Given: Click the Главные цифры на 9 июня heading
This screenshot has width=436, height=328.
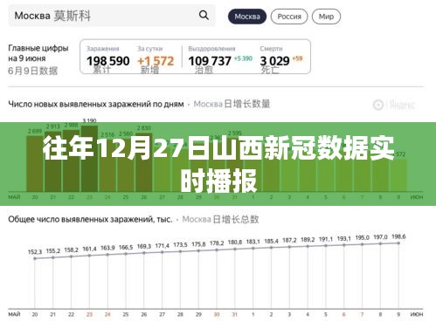Looking at the screenshot, I should (x=38, y=53).
